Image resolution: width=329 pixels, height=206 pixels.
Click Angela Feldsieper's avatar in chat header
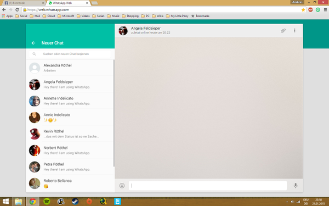(123, 31)
